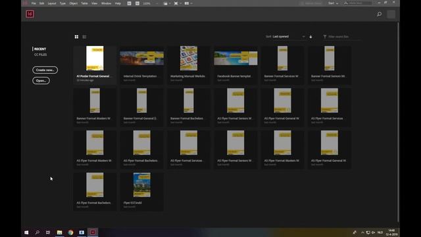This screenshot has height=237, width=421.
Task: Open the Banner Format General file
Action: (x=142, y=107)
